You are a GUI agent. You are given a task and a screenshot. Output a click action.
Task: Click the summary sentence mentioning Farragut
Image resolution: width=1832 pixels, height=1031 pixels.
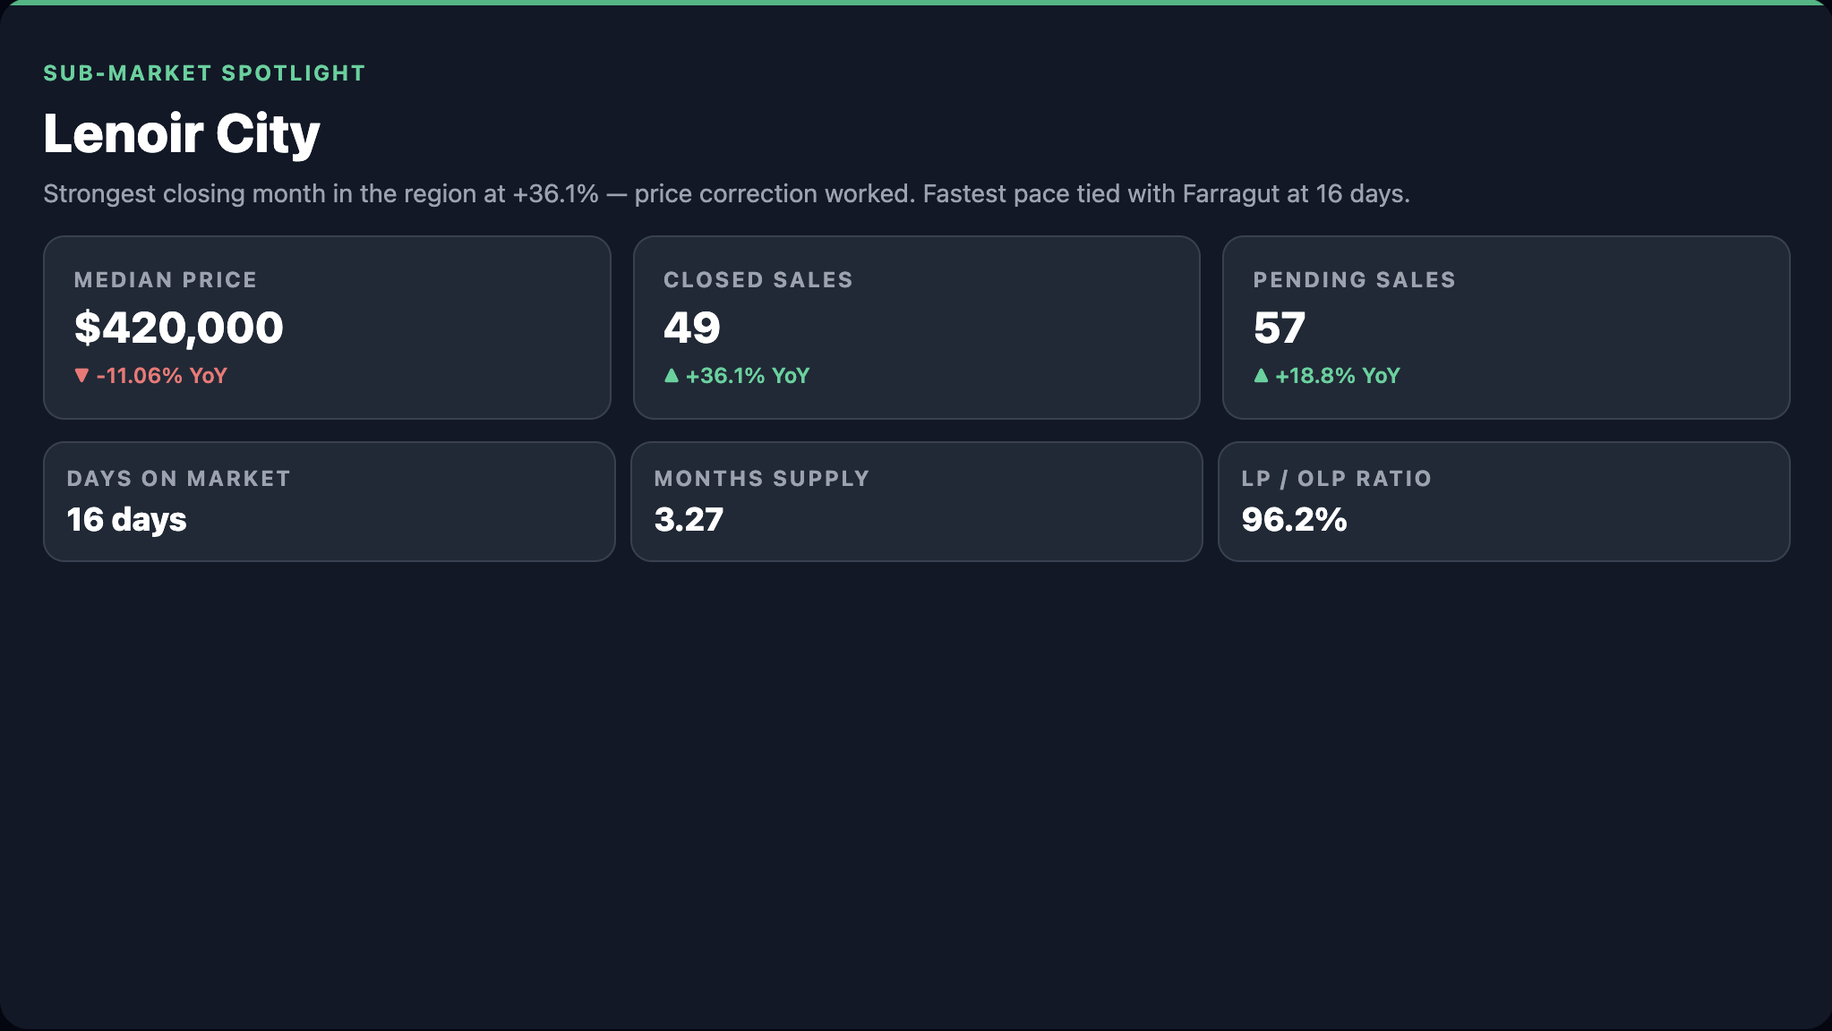[x=727, y=194]
